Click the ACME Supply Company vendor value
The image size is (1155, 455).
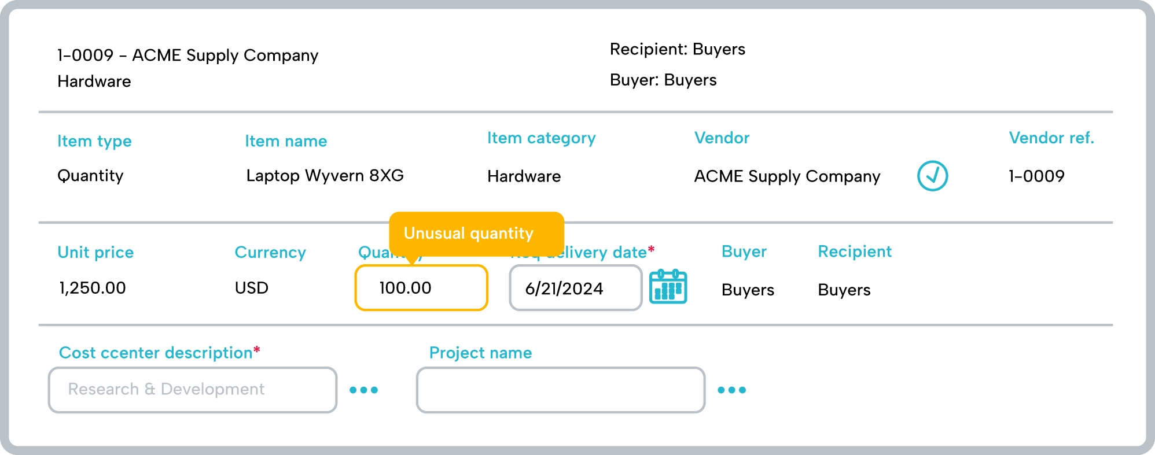point(787,176)
